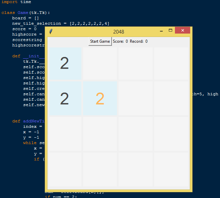Viewport: 220px width, 198px height.
Task: Minimize the 2048 game window
Action: click(x=161, y=31)
